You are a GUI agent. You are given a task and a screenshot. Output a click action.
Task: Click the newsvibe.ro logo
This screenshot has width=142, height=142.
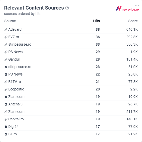pyautogui.click(x=127, y=8)
